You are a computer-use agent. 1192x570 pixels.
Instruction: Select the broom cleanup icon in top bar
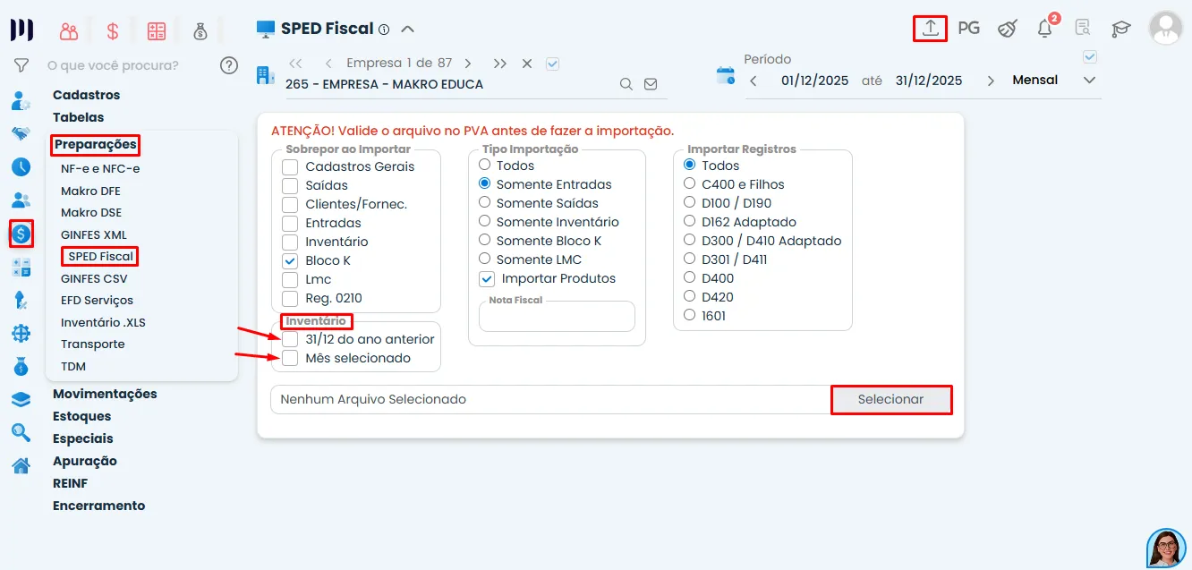point(1006,28)
